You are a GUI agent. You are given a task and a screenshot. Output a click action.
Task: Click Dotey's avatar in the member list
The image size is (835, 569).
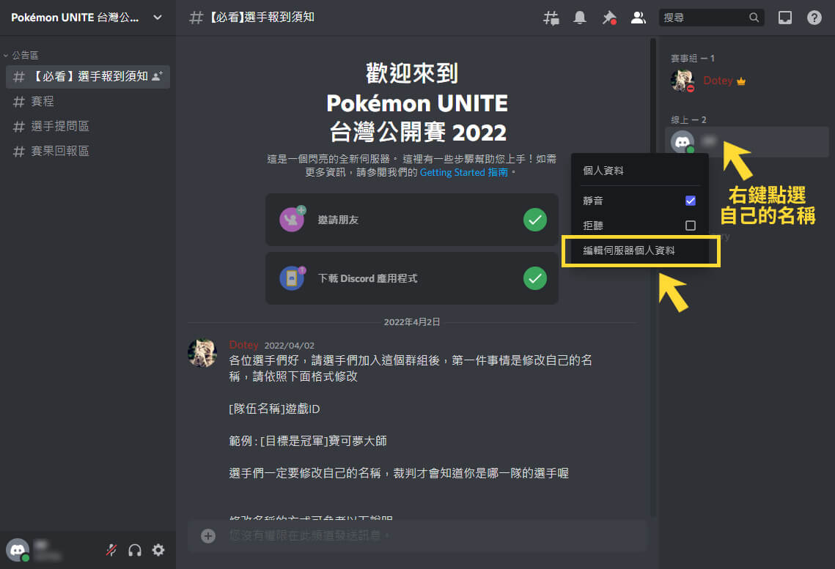(x=683, y=81)
